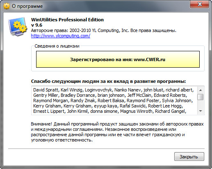
Task: Click the name David Spratt in the contributors list
Action: click(x=46, y=90)
